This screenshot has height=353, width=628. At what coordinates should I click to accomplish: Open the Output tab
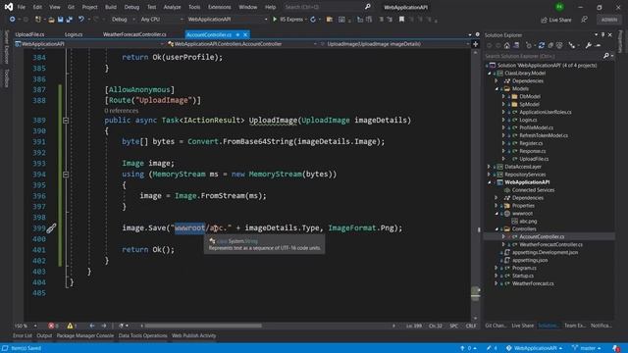44,335
